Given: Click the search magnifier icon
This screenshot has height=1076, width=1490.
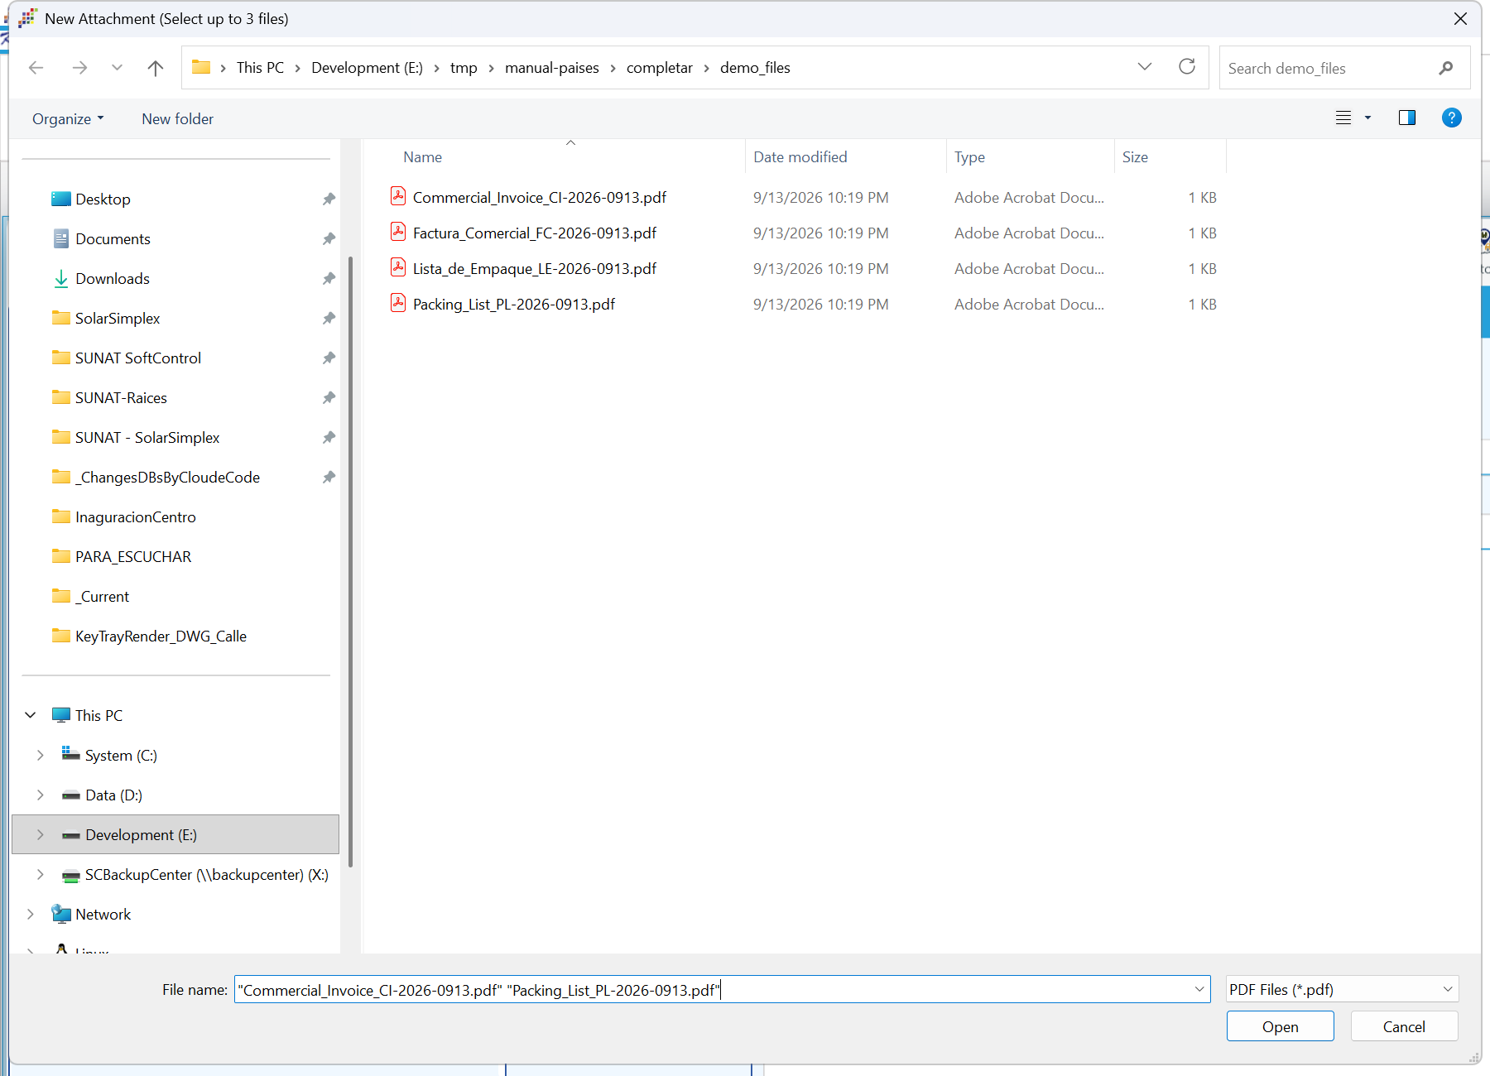Looking at the screenshot, I should [1445, 68].
